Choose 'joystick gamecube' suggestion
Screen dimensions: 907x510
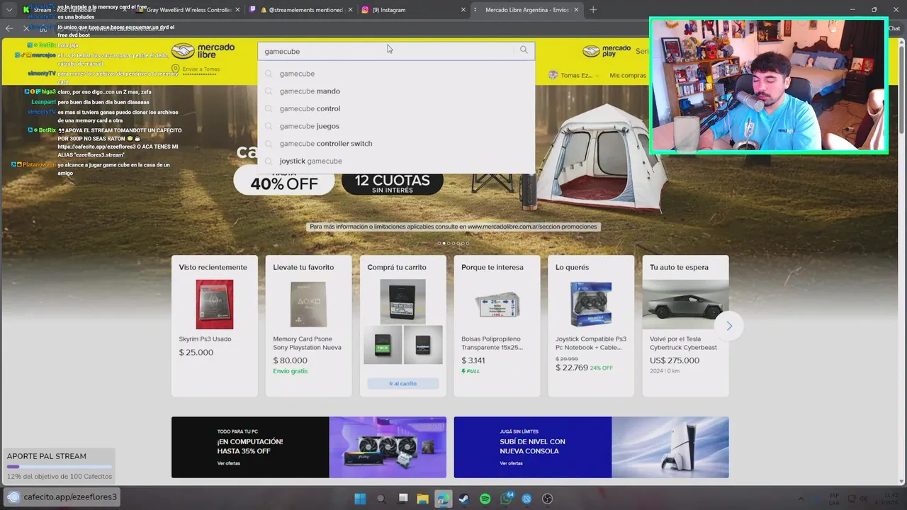396,161
